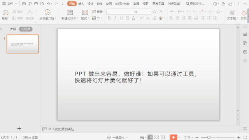Screen dimensions: 249x140
Task: Increase font size with larger A icon
Action: 154,12
